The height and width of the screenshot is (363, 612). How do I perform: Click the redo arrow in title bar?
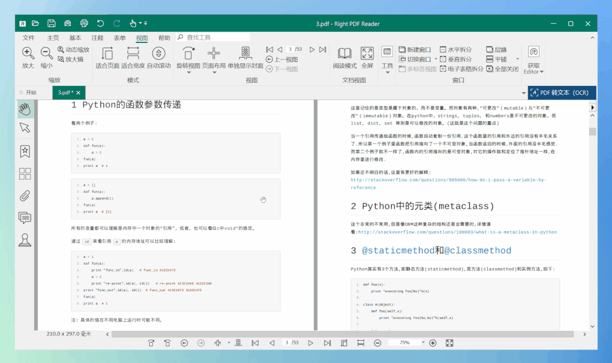[x=117, y=23]
